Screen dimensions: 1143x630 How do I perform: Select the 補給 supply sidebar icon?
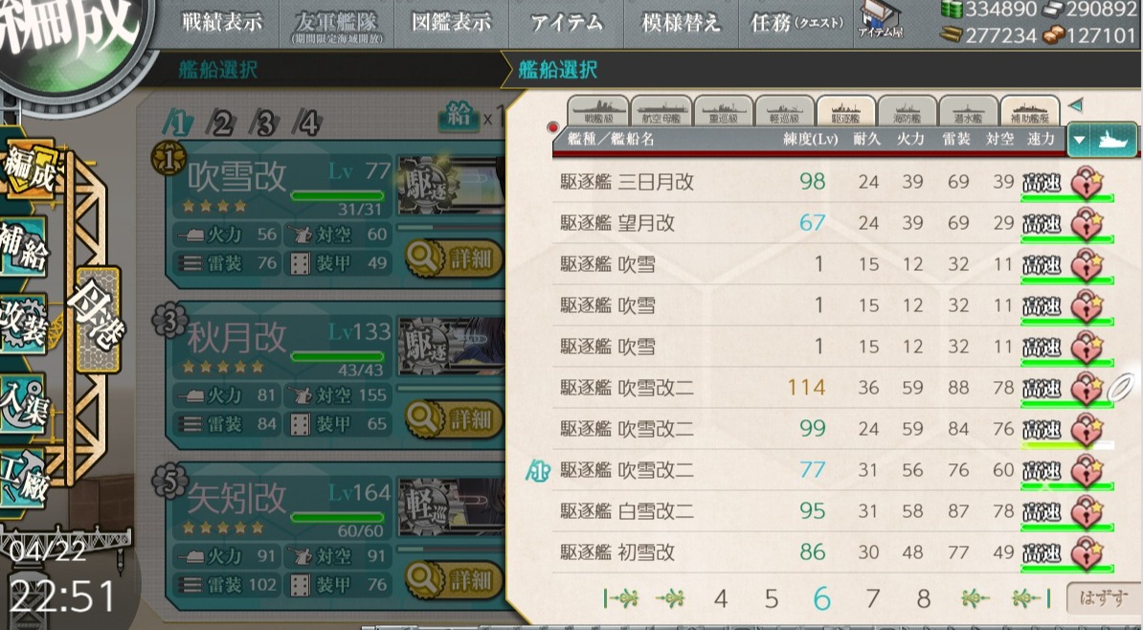[22, 246]
